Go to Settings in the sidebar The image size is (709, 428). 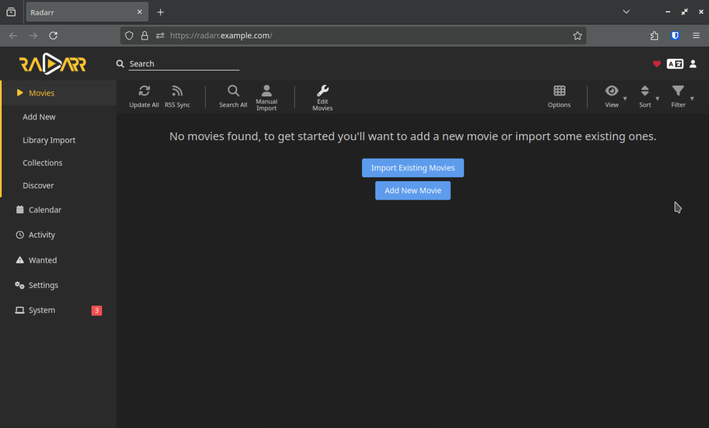click(x=43, y=285)
